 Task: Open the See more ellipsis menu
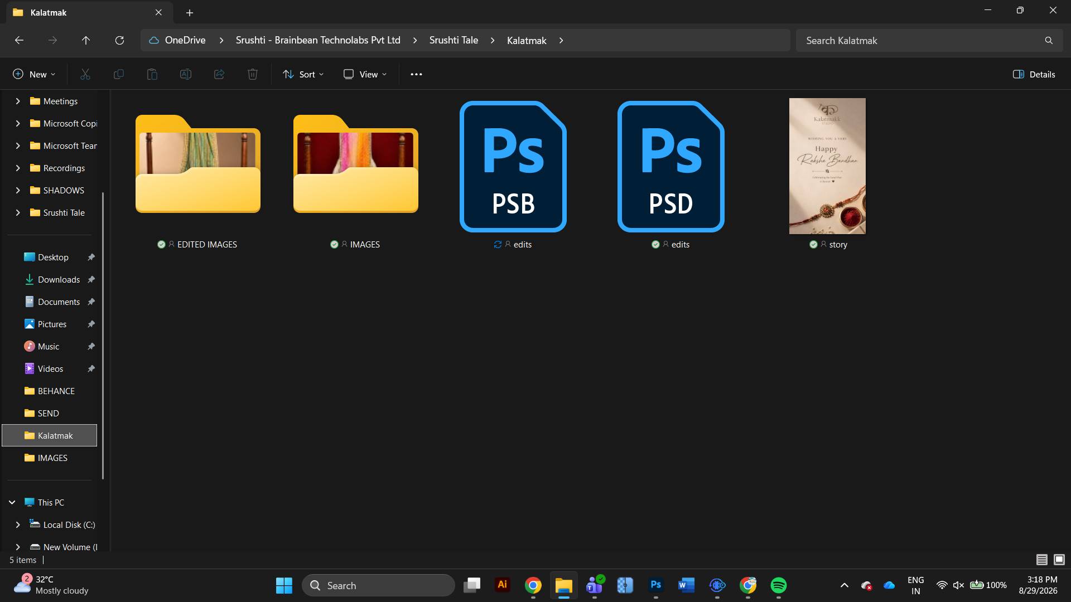click(416, 74)
